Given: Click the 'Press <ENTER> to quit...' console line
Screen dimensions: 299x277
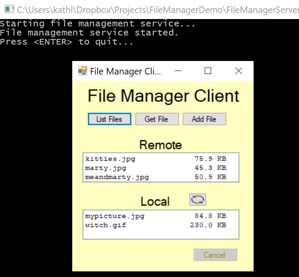Looking at the screenshot, I should click(66, 42).
